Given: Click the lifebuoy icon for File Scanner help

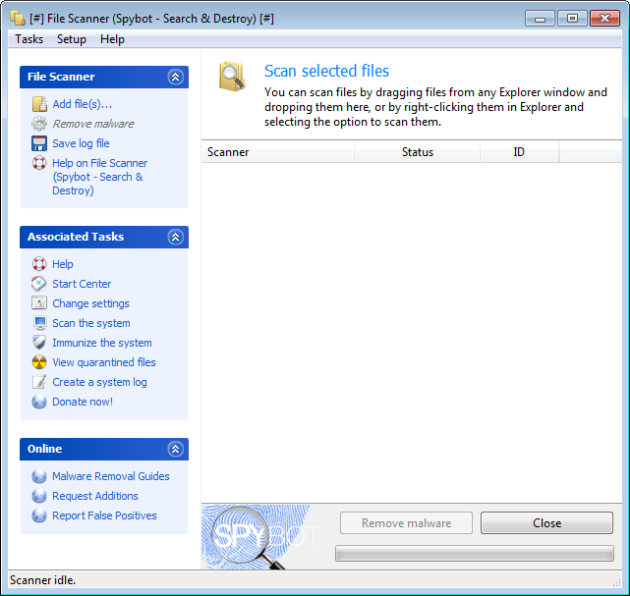Looking at the screenshot, I should [x=39, y=163].
